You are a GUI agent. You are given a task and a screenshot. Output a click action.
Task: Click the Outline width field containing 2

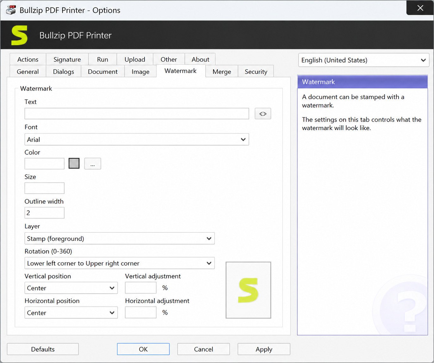click(44, 213)
